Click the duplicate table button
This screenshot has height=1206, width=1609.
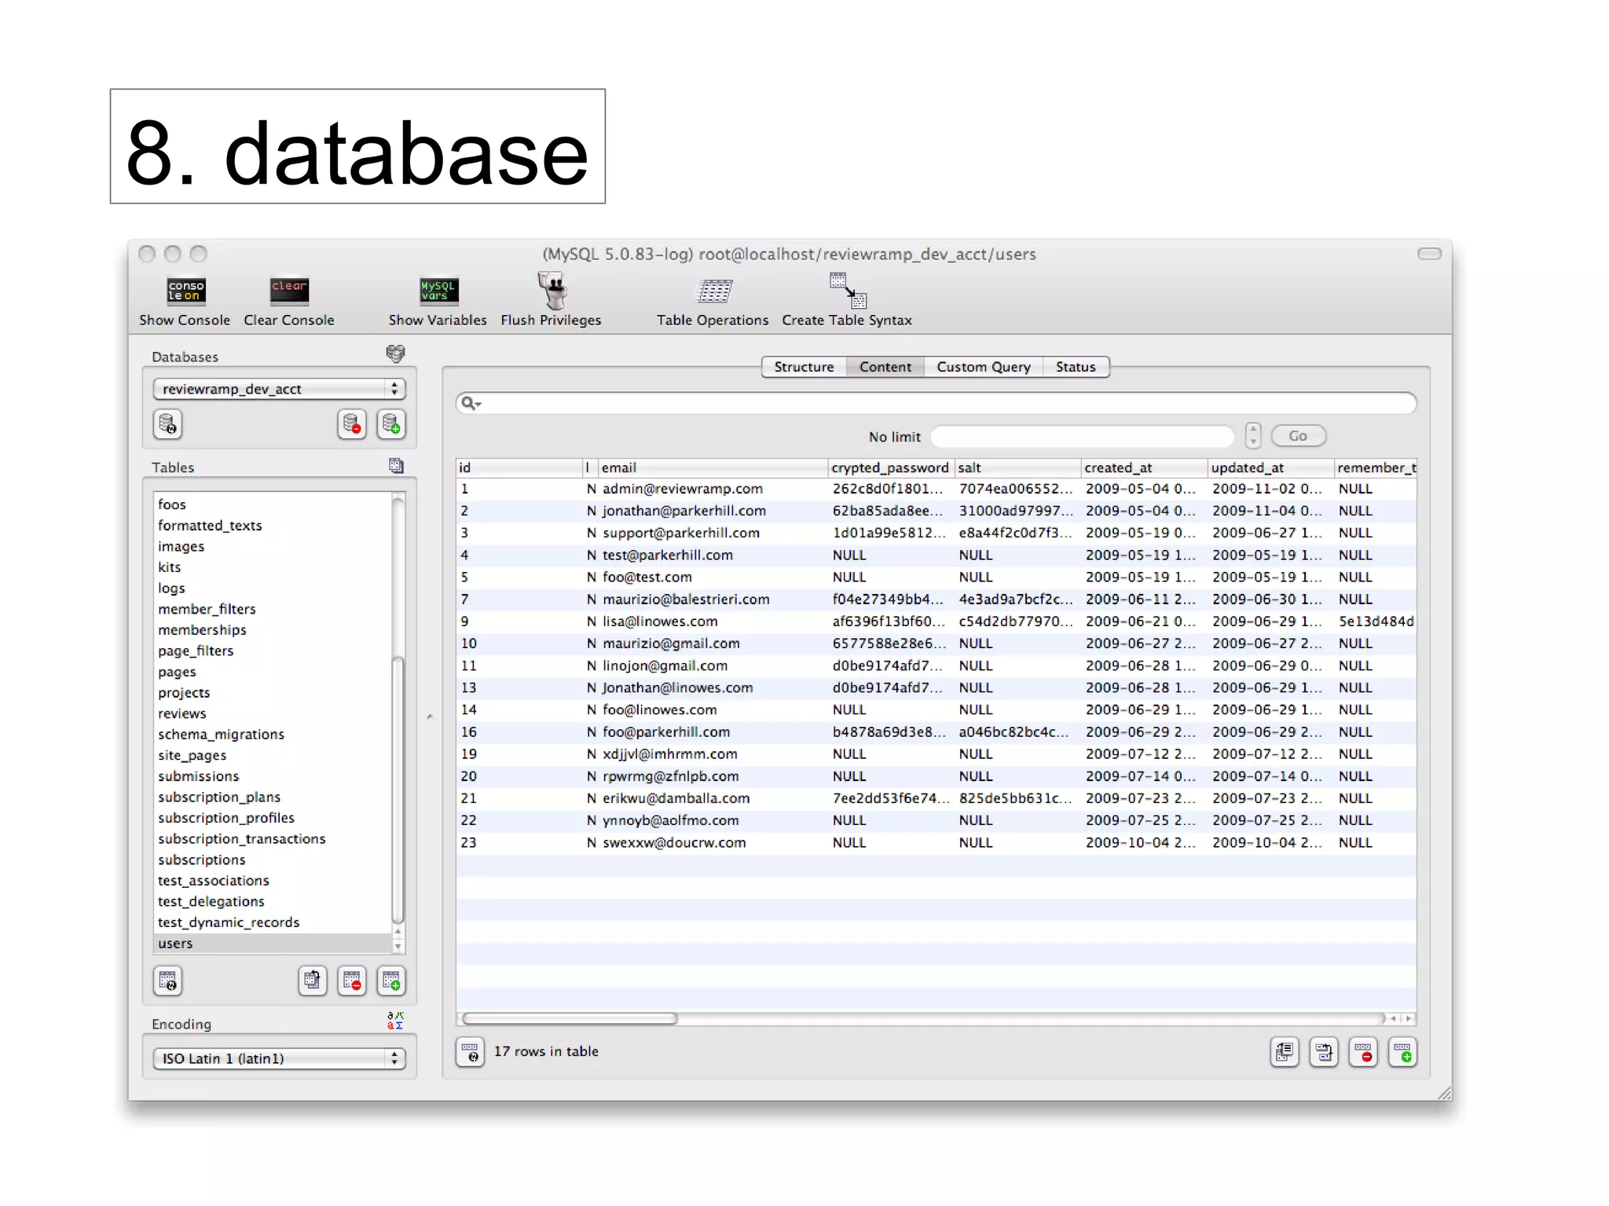coord(313,981)
